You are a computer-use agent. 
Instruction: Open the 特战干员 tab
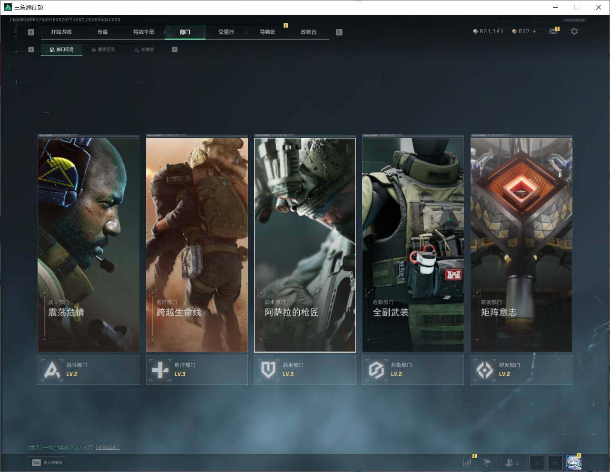coord(144,32)
